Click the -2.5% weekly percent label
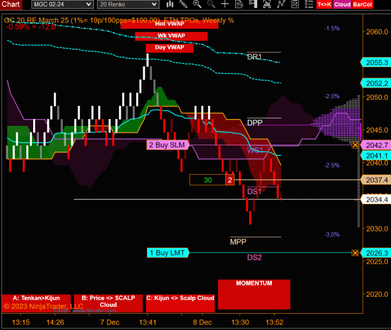Viewport: 391px width, 330px height. [332, 165]
